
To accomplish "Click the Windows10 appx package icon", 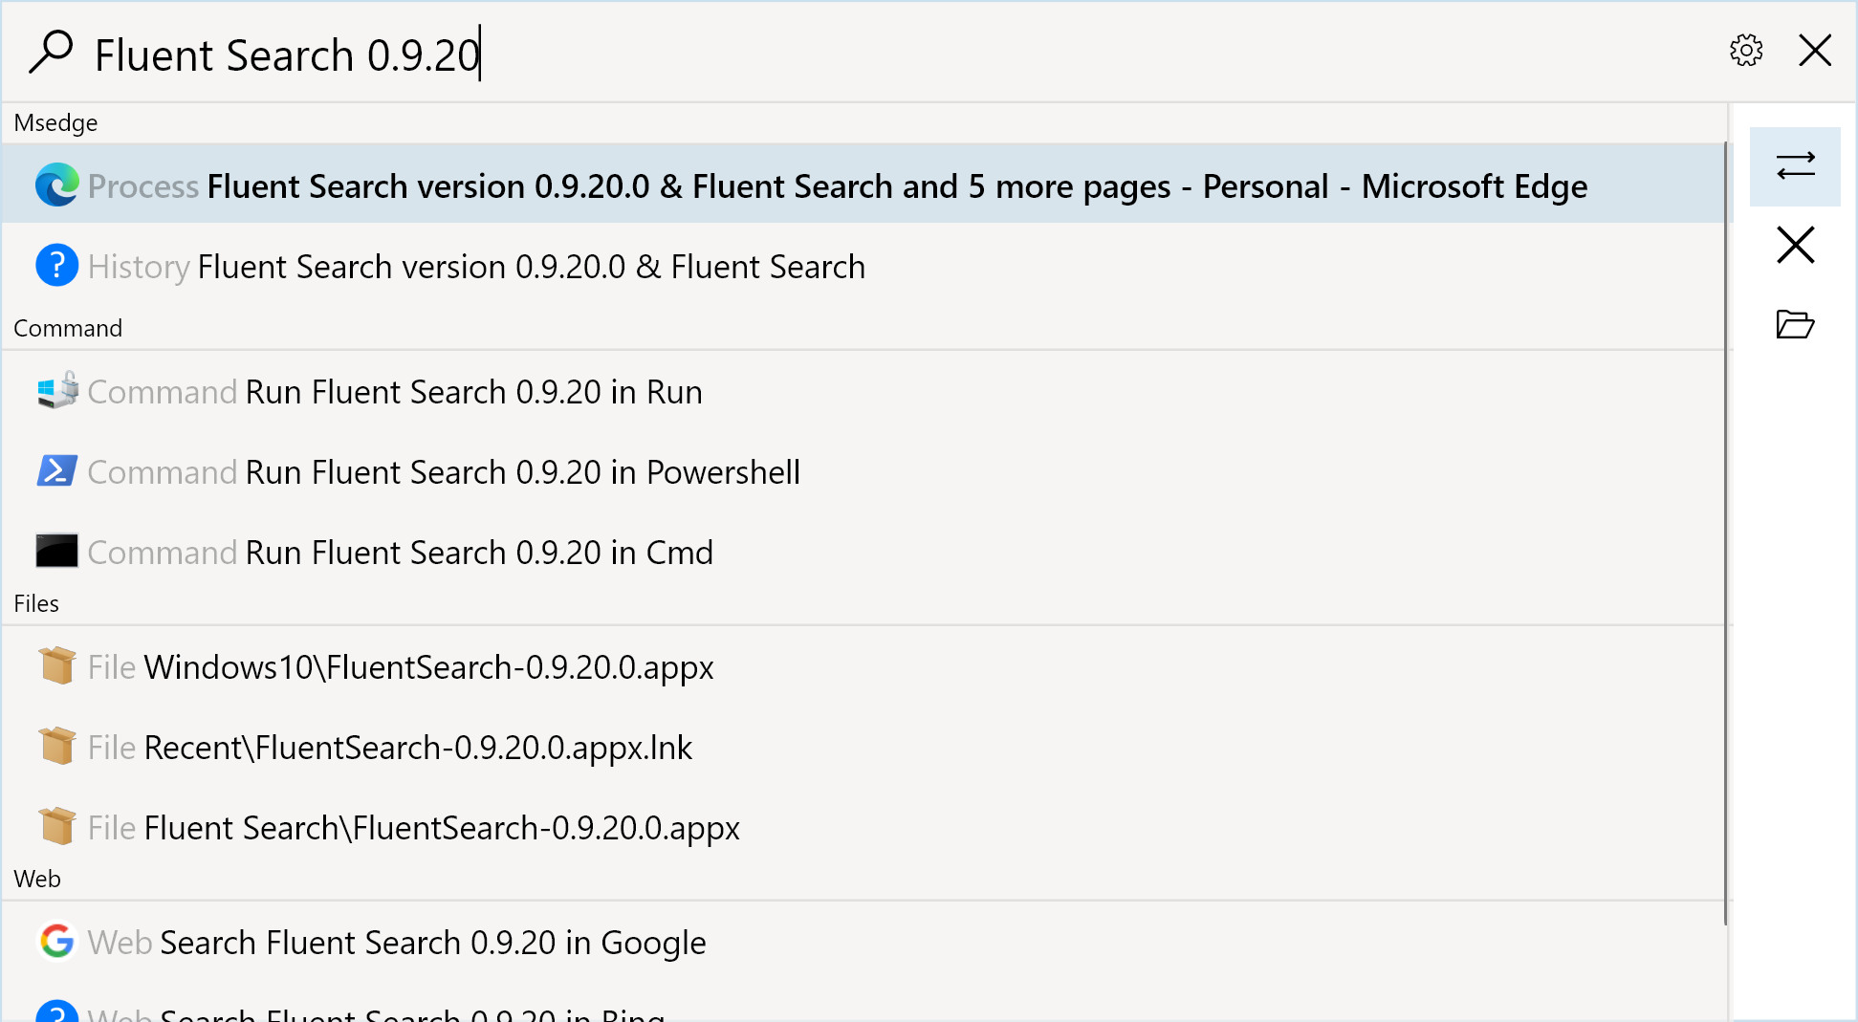I will tap(56, 665).
